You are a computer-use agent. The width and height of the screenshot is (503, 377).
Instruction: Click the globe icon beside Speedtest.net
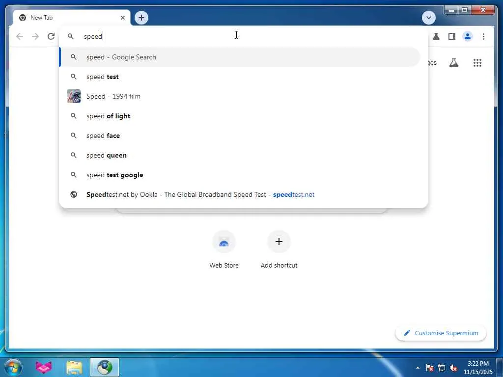pos(74,194)
